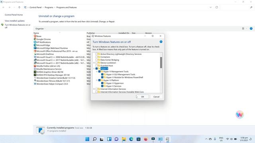Select HP Notifications in programs list
The width and height of the screenshot is (255, 143).
pyautogui.click(x=42, y=42)
